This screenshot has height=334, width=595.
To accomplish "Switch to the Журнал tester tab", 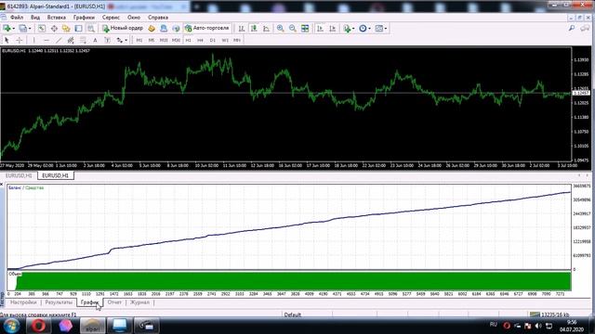I will [139, 302].
